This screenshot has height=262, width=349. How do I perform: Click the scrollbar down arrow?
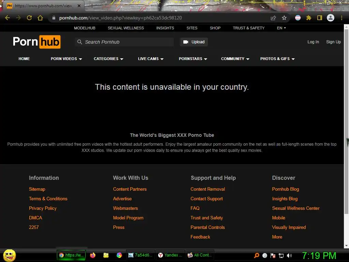(x=346, y=246)
